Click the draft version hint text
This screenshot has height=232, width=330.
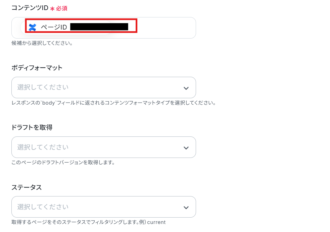tap(63, 163)
